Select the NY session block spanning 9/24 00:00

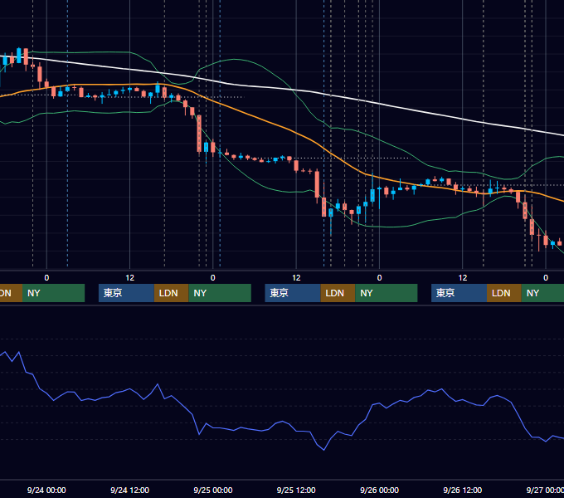tap(53, 293)
